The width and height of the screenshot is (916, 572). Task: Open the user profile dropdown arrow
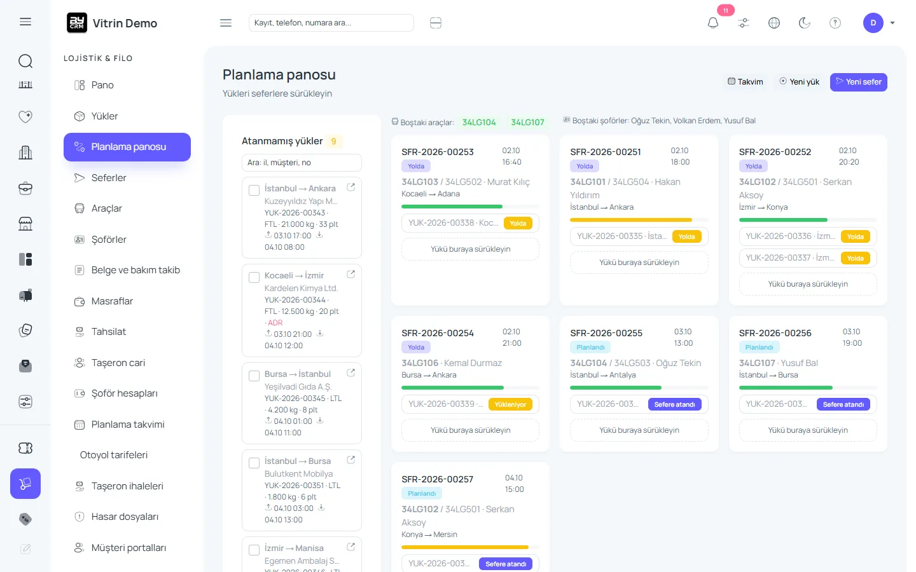tap(892, 23)
